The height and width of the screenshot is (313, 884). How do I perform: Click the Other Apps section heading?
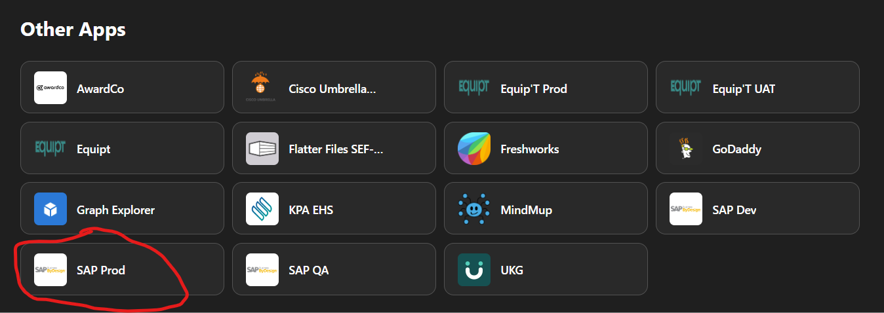(73, 29)
